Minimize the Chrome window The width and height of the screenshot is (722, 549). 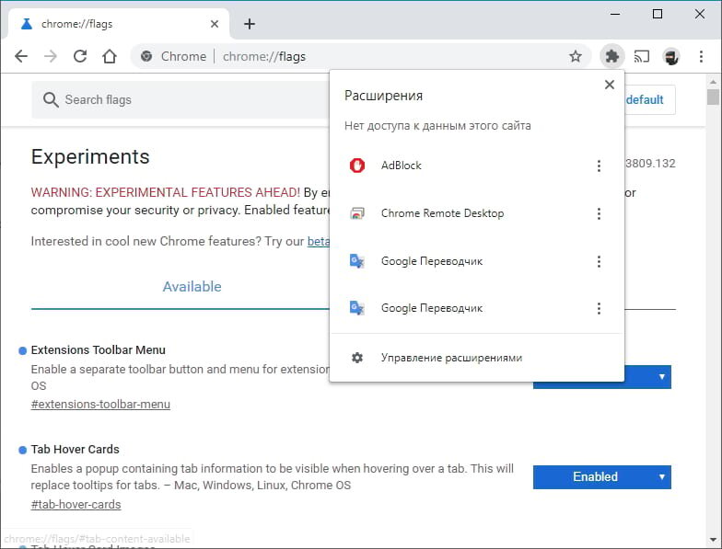(x=615, y=14)
